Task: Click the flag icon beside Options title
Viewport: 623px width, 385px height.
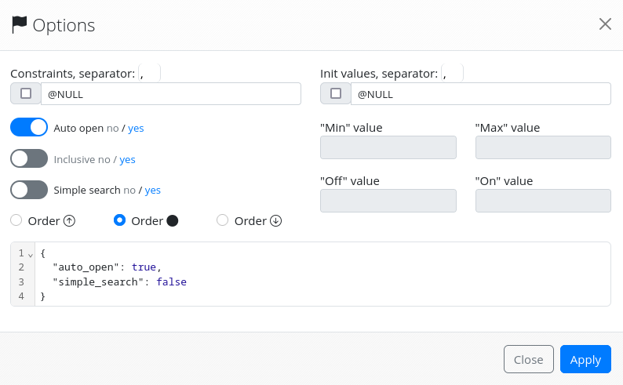Action: [x=20, y=25]
